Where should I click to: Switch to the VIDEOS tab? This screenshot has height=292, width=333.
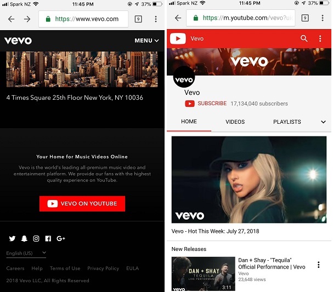[x=235, y=122]
